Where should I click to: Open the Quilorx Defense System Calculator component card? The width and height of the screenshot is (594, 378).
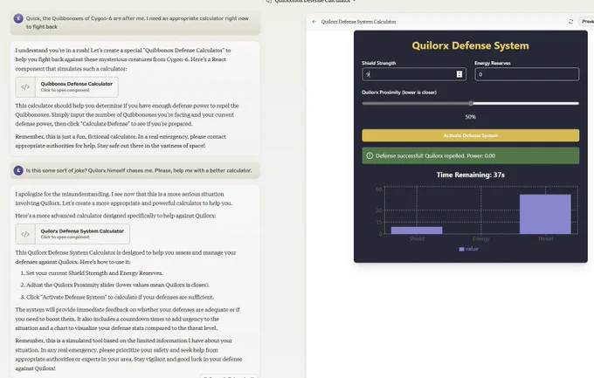(x=73, y=234)
